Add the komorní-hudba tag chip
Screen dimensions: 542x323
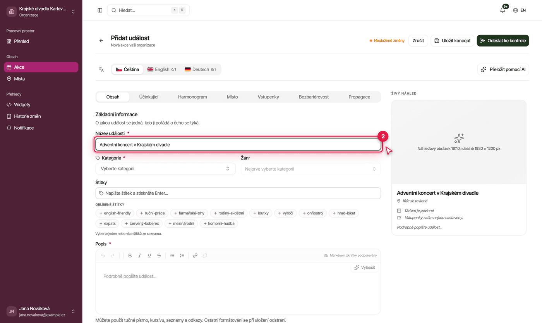click(220, 224)
